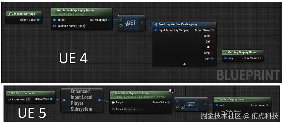Click the Key input pin on UE4 Get Key Display Name
Viewport: 283px width, 124px height.
coord(226,58)
